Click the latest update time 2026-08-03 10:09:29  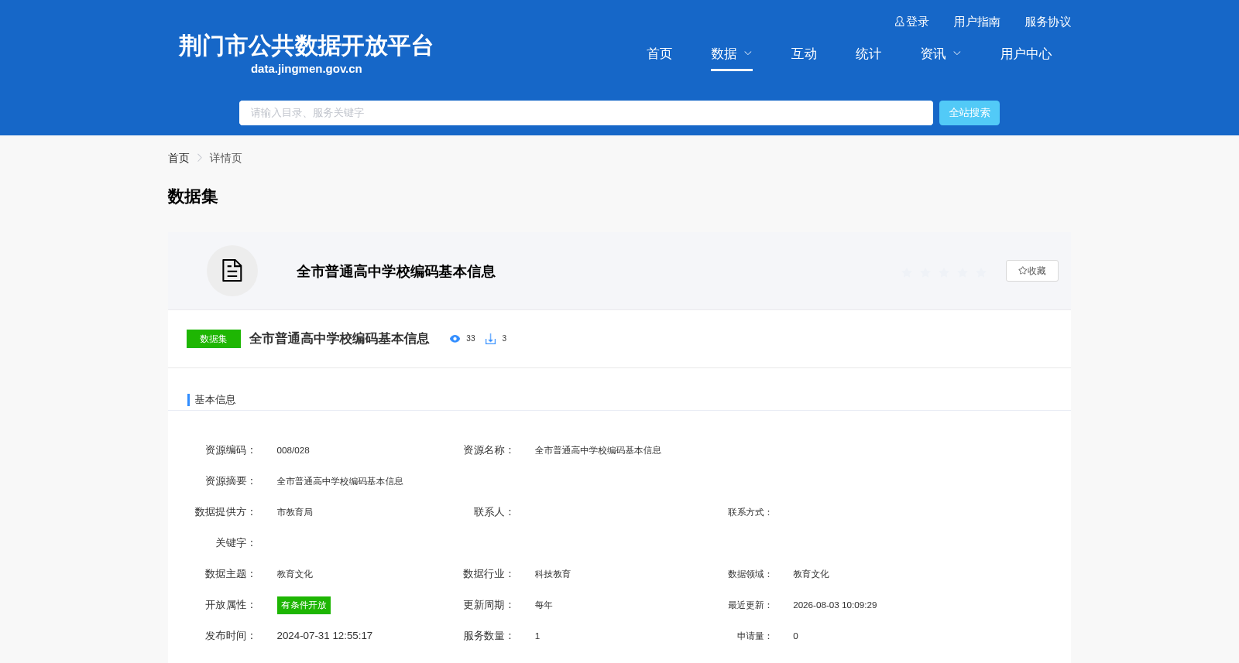[x=835, y=605]
